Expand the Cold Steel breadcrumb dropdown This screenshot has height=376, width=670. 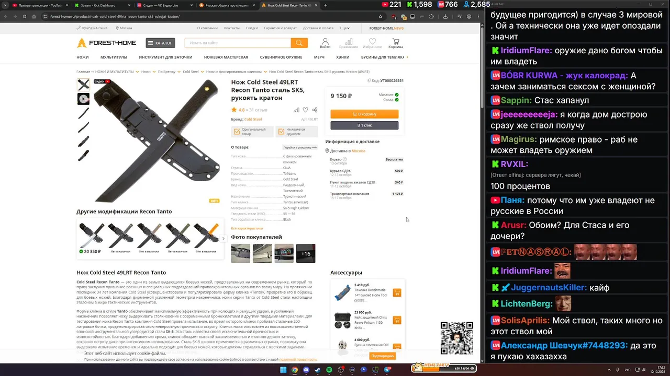tap(202, 72)
